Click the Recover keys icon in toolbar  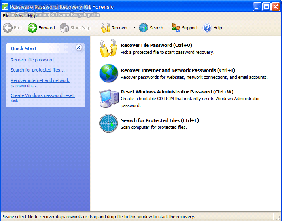[x=106, y=28]
